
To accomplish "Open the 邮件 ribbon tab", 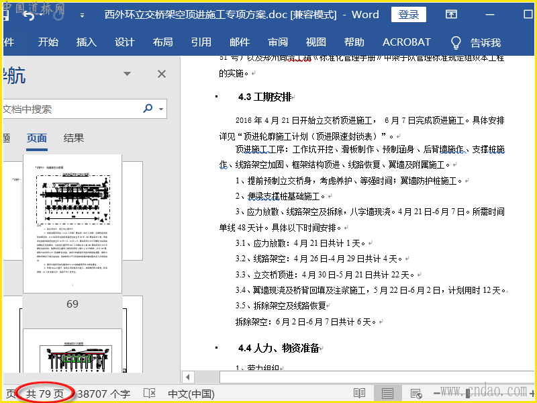I will 240,42.
